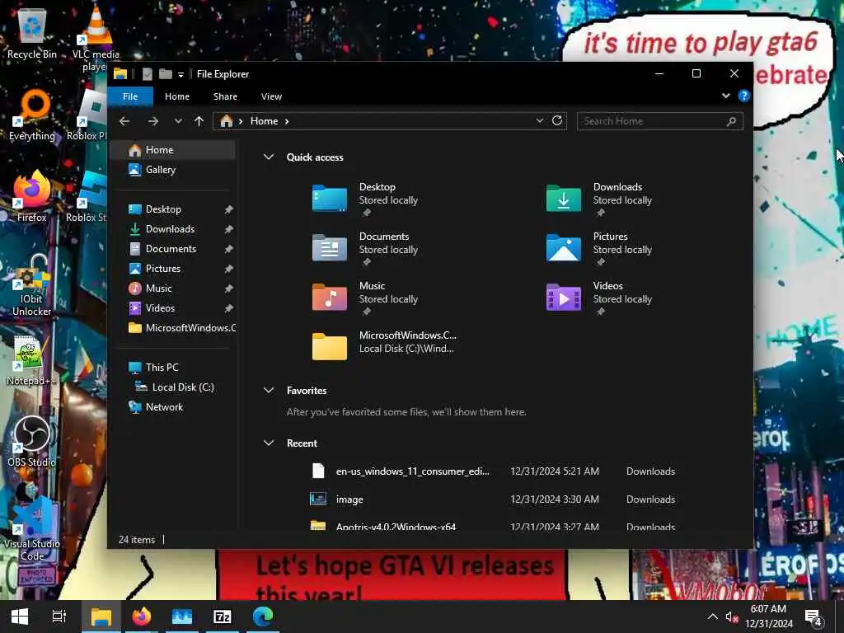
Task: Refresh the Home view
Action: [557, 120]
